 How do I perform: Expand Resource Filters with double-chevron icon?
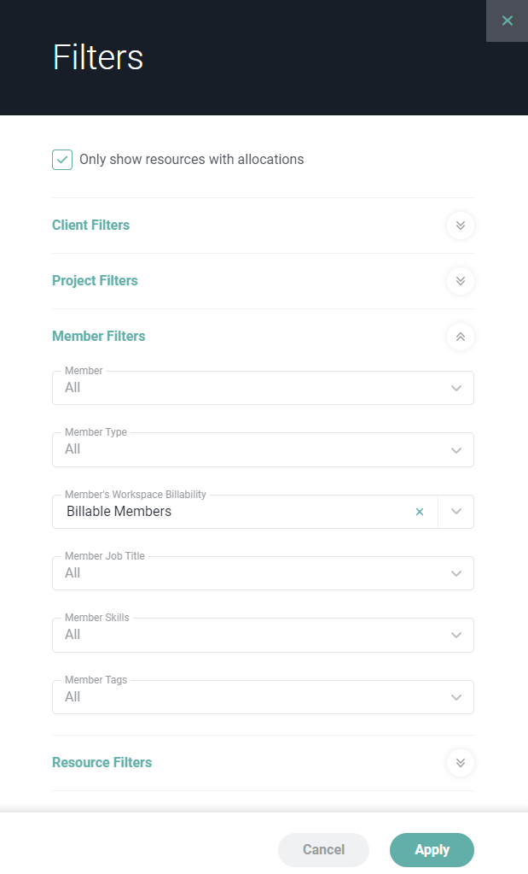460,763
